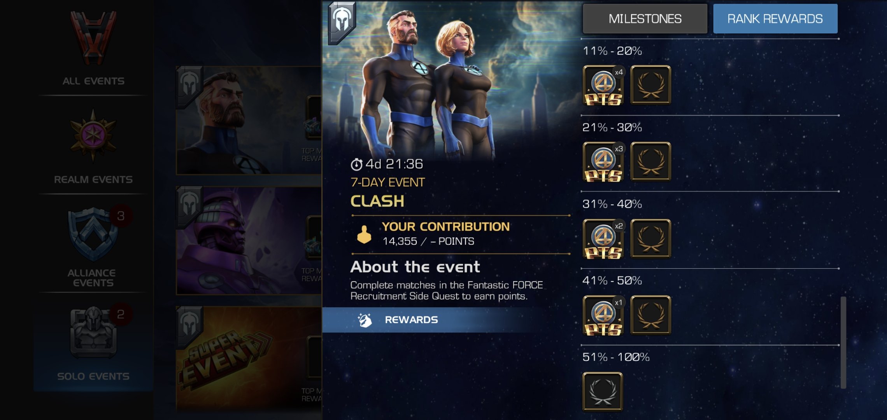This screenshot has height=420, width=887.
Task: Tap the x4 PTS reward icon
Action: coord(603,85)
